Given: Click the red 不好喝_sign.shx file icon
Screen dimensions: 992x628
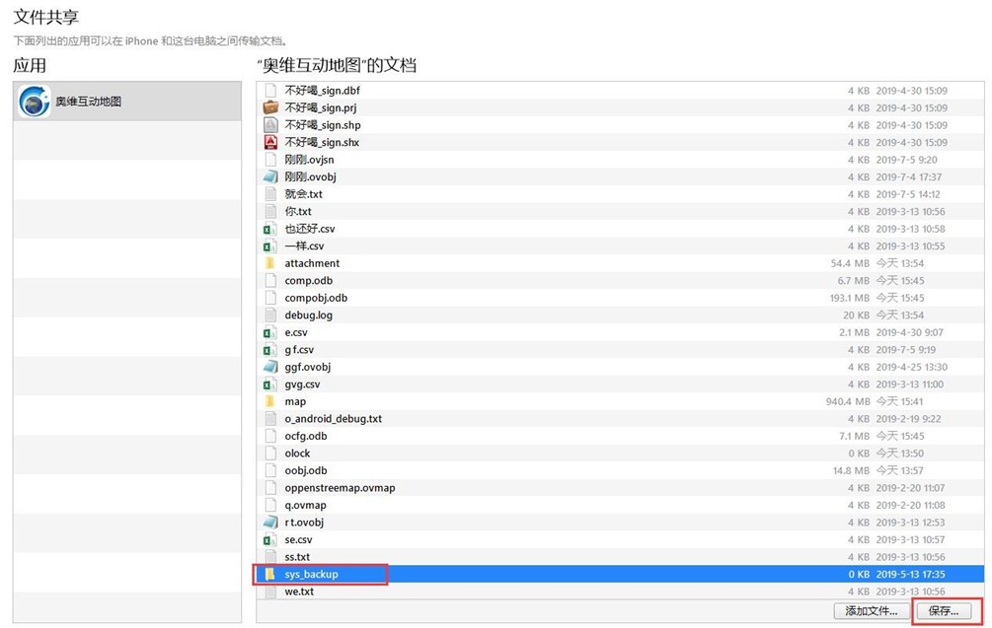Looking at the screenshot, I should pos(270,143).
